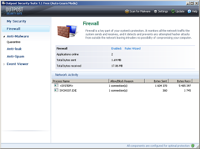The height and width of the screenshot is (149, 200).
Task: Select the <SYSTEM> process row
Action: click(125, 86)
